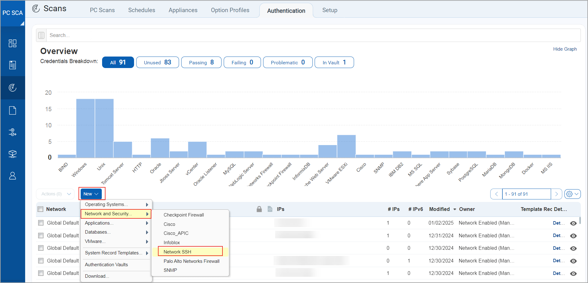This screenshot has height=283, width=588.
Task: Select the user profile icon in sidebar
Action: (13, 176)
